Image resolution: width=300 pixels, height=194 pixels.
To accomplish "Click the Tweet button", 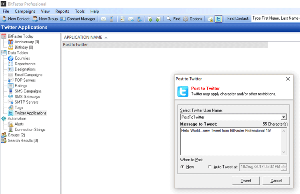I will click(246, 181).
